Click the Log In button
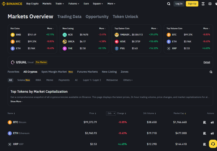The width and height of the screenshot is (217, 151). pyautogui.click(x=179, y=4)
